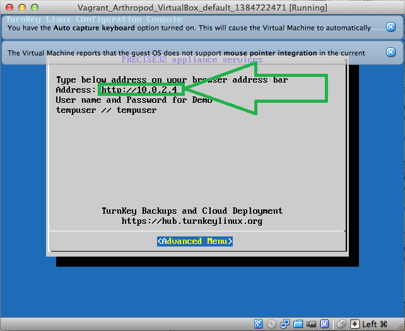This screenshot has height=331, width=405.
Task: Click the 'Left ⌘' host key label
Action: (375, 324)
